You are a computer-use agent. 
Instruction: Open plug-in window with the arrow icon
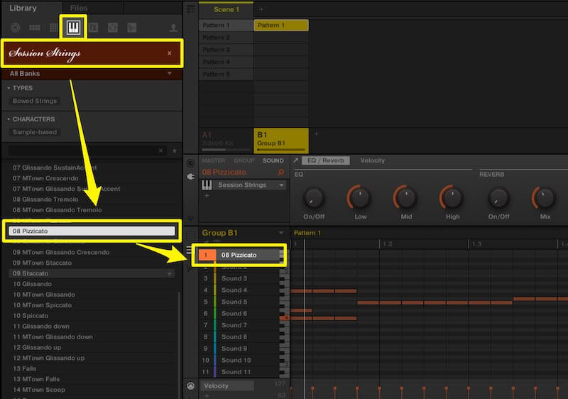point(295,160)
